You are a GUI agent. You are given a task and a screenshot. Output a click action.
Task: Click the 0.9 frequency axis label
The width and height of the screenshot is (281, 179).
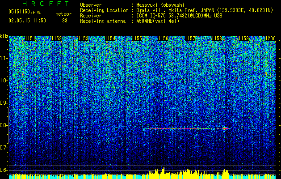pos(4,103)
